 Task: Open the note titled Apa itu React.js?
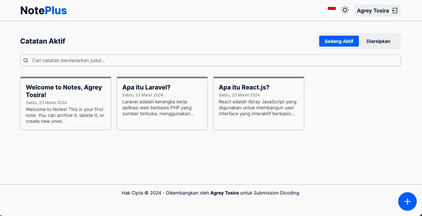point(244,87)
